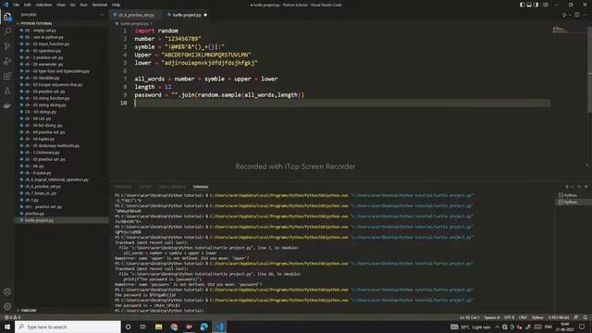Screen dimensions: 592x333
Task: Click the Run Python File play icon
Action: [x=564, y=15]
